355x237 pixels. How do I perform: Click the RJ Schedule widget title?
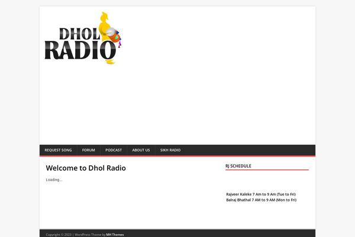[238, 166]
